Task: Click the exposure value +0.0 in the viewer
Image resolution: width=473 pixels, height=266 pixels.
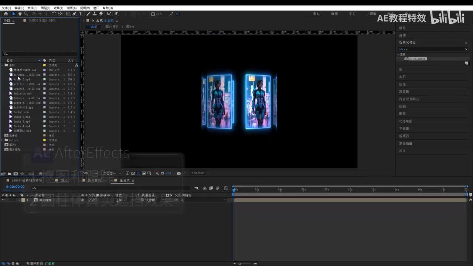Action: (x=169, y=173)
